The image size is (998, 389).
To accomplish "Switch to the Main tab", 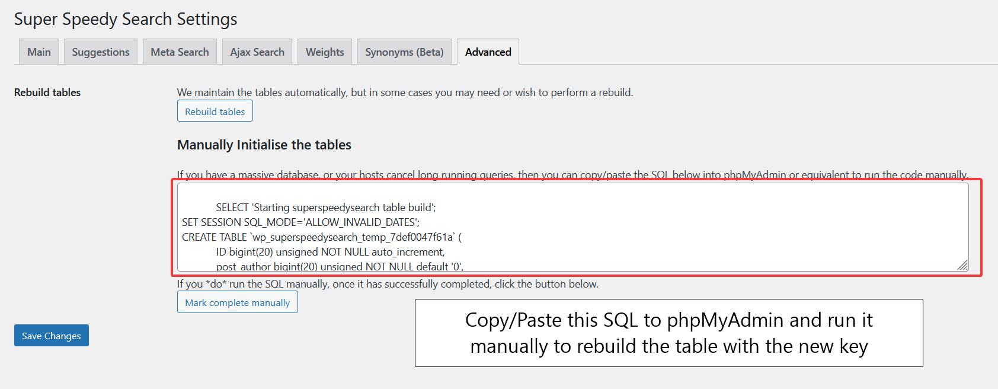I will pos(39,52).
